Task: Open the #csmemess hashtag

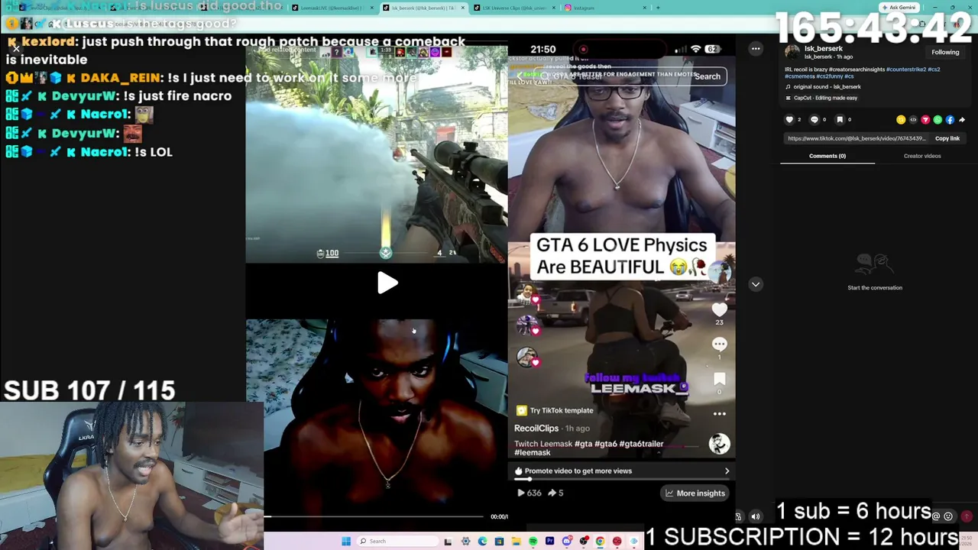Action: click(x=800, y=76)
